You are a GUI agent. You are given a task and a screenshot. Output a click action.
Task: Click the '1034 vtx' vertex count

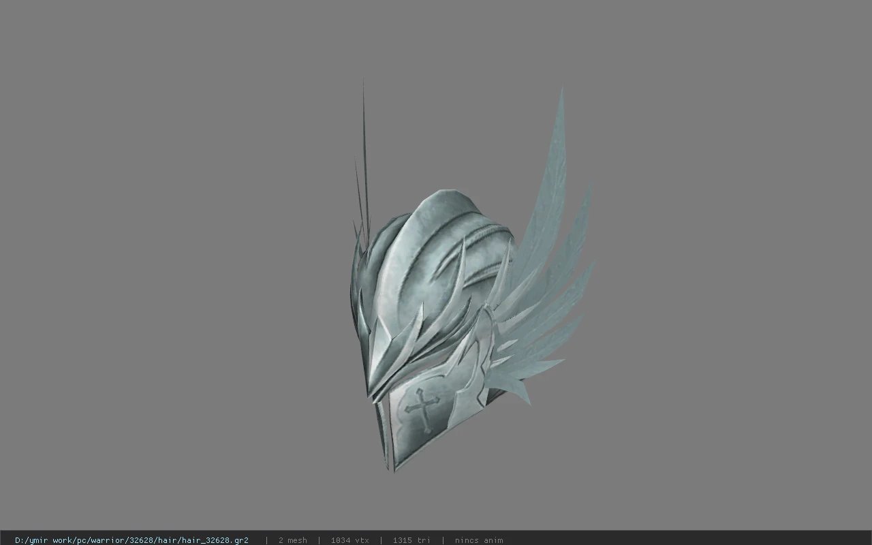pyautogui.click(x=349, y=540)
